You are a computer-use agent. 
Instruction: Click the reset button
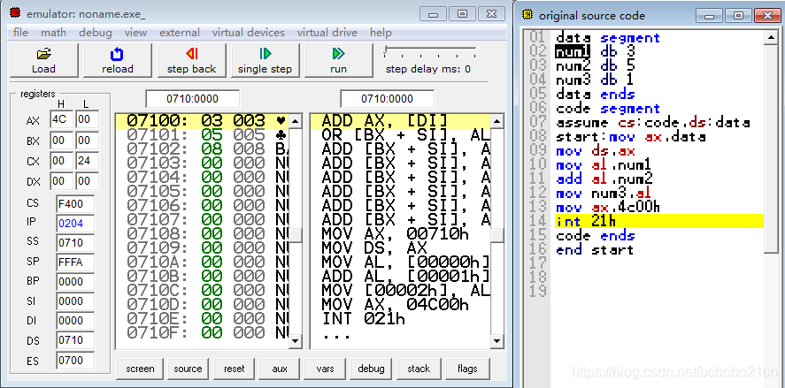235,369
